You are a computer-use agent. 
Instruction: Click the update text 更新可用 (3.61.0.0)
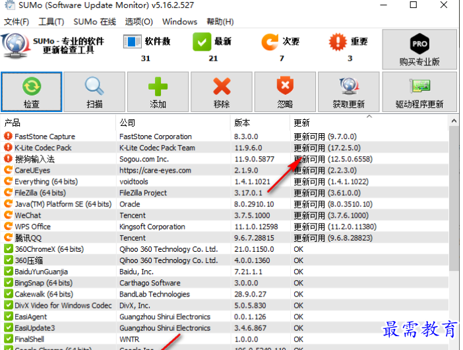327,192
